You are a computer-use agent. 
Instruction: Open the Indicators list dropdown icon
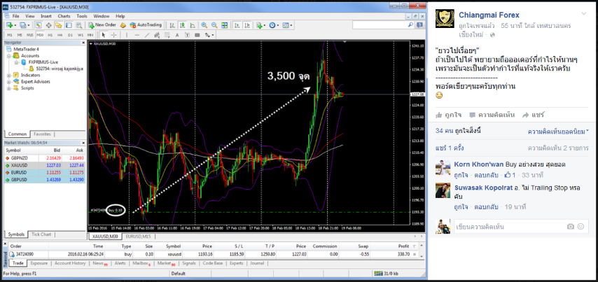(261, 25)
